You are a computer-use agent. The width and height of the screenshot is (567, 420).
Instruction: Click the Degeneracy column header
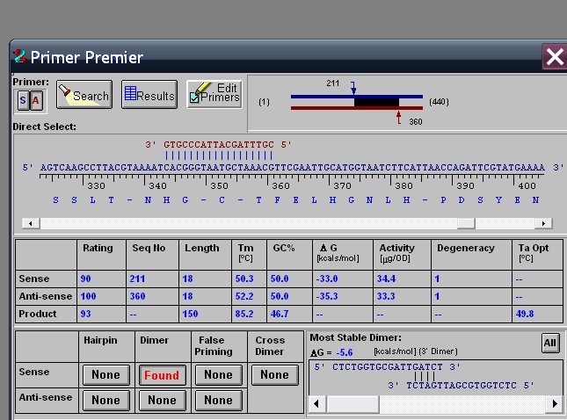coord(466,248)
